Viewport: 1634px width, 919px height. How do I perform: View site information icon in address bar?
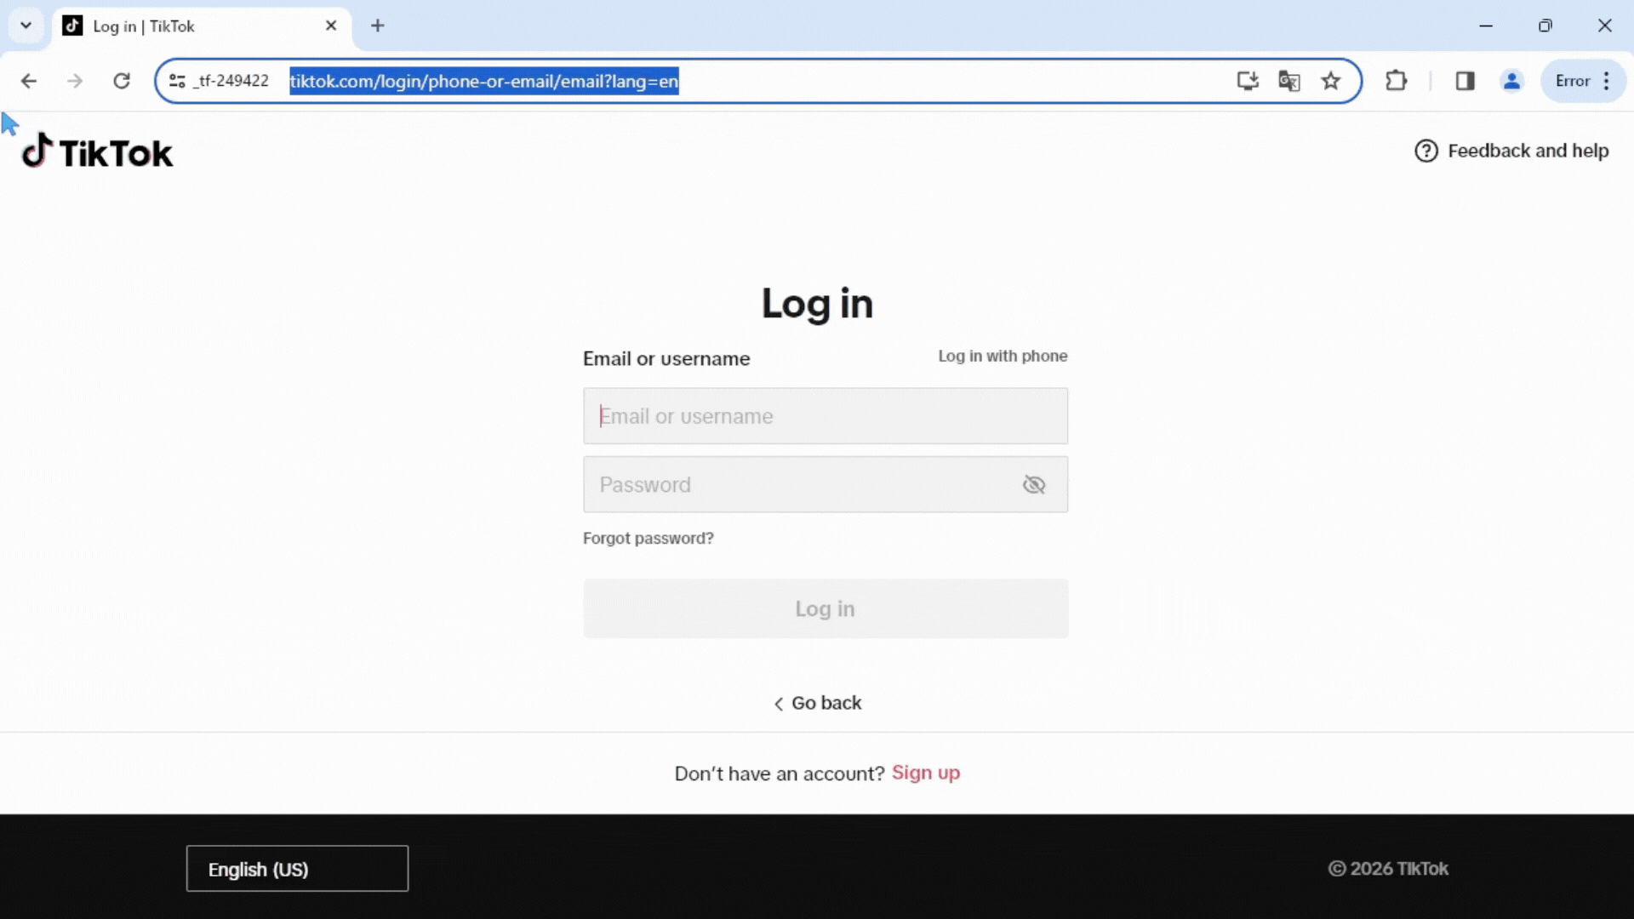[177, 81]
